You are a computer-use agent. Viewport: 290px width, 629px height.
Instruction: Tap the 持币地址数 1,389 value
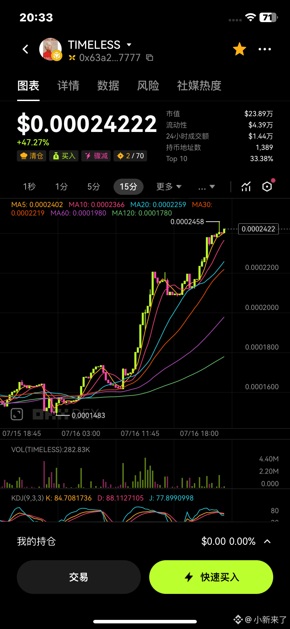pyautogui.click(x=264, y=147)
